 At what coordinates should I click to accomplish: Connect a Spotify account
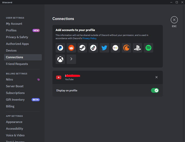[148, 48]
